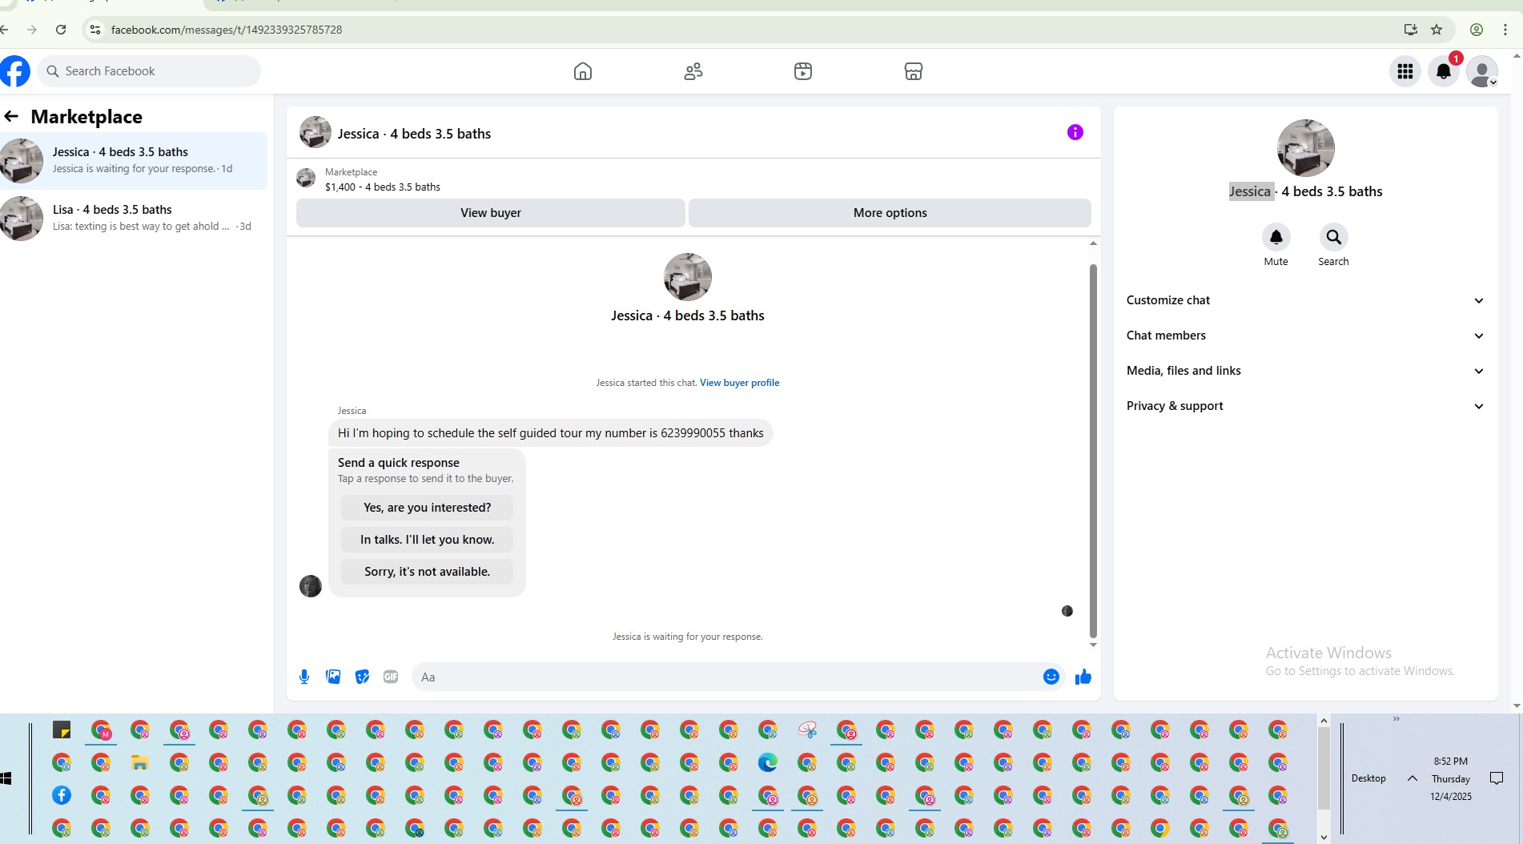
Task: Expand Chat members section
Action: [1305, 336]
